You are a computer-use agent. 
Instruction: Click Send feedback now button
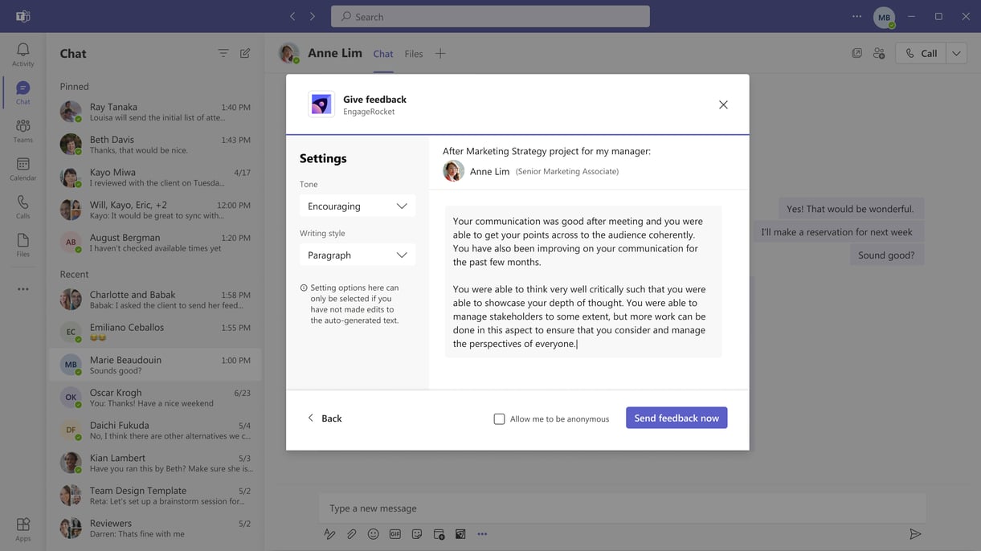click(676, 418)
